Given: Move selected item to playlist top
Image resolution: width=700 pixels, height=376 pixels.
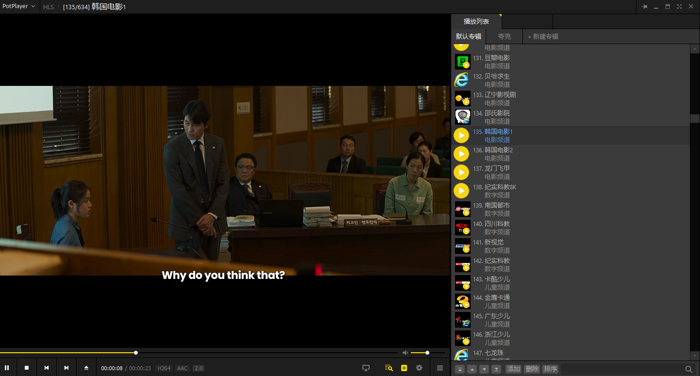Looking at the screenshot, I should [460, 369].
